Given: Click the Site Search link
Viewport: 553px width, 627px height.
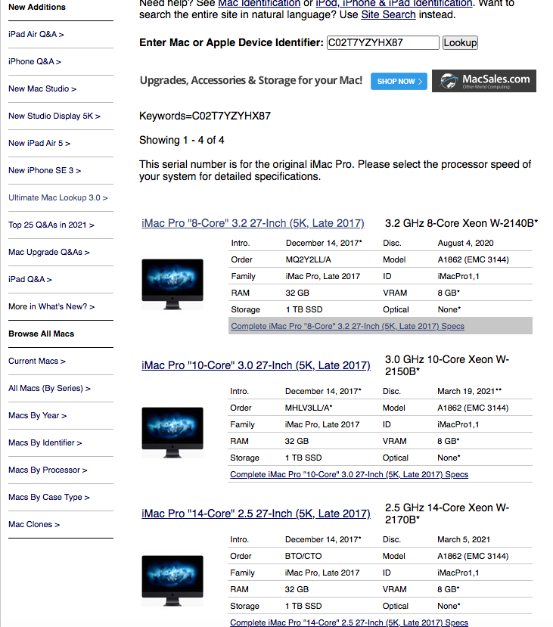Looking at the screenshot, I should point(388,15).
